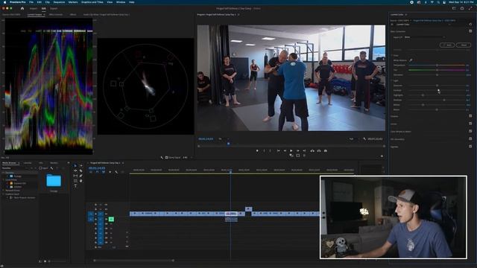Toggle the Vignette section checkbox
Screen dimensions: 477x268
(x=470, y=147)
